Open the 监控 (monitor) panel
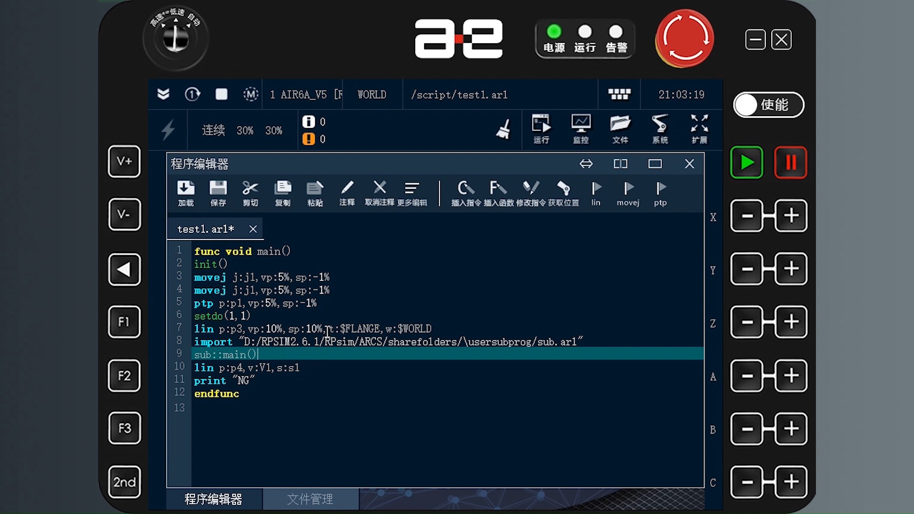 tap(581, 129)
